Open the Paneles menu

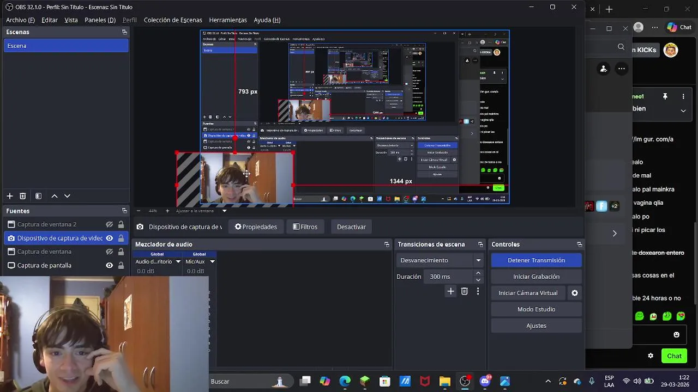pyautogui.click(x=100, y=20)
